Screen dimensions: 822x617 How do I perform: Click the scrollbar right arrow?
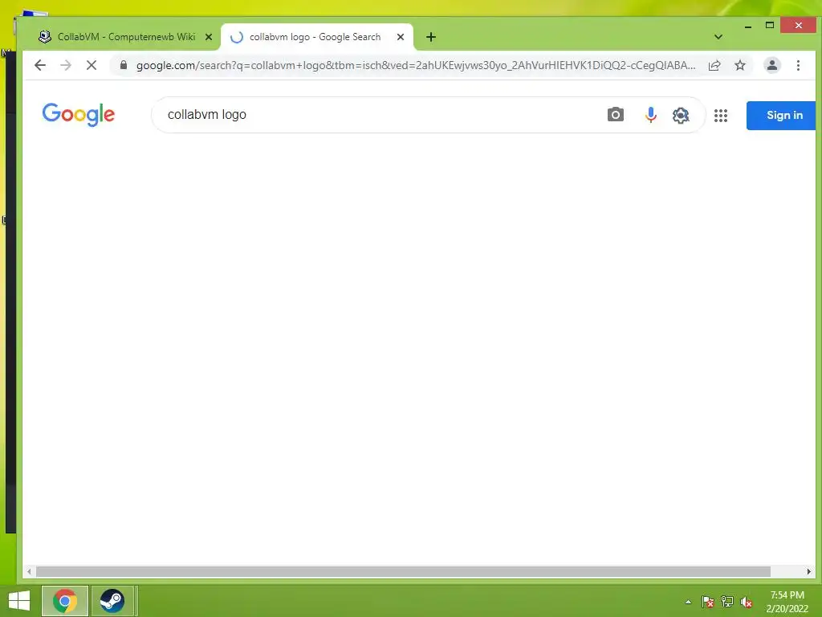tap(809, 571)
